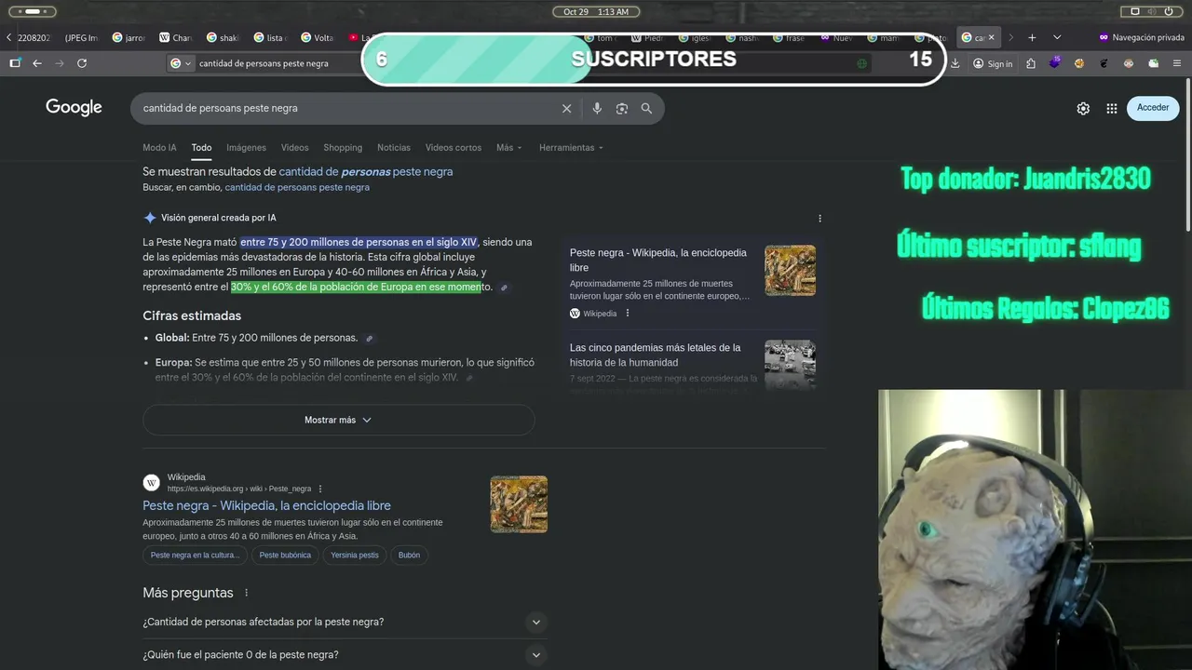Clear the Google search box with X

click(x=566, y=108)
